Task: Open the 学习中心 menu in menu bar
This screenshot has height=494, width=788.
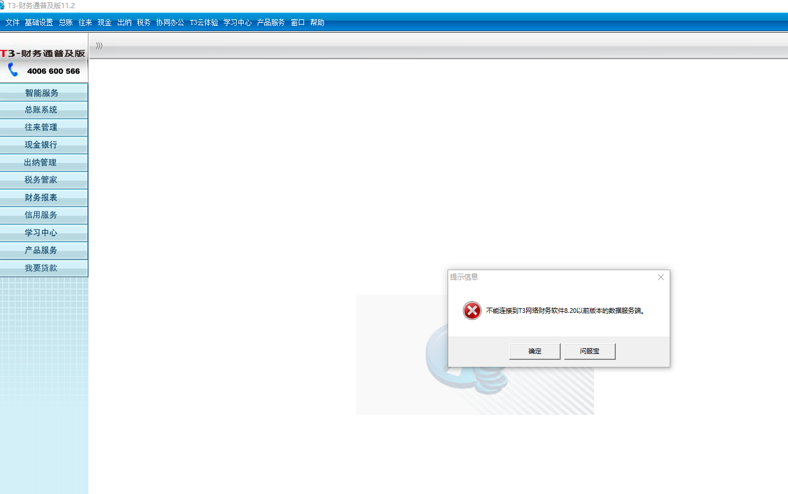Action: 237,23
